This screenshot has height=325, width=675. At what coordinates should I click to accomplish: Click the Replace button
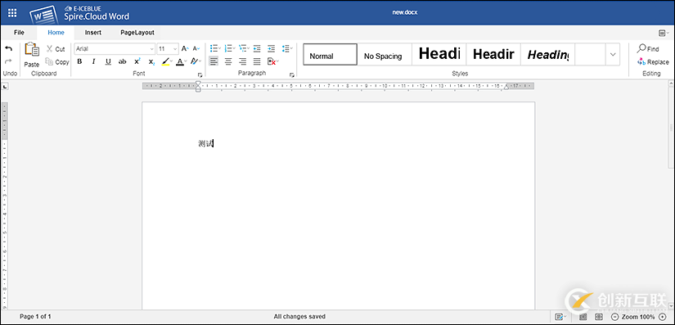pyautogui.click(x=653, y=61)
